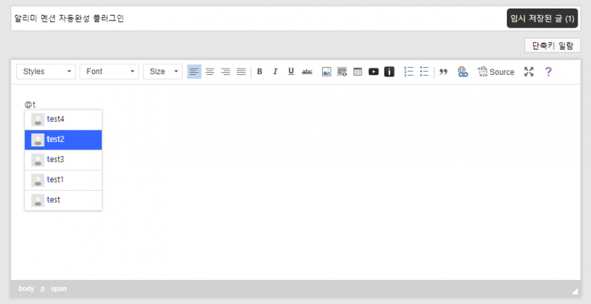This screenshot has width=591, height=304.
Task: Embed a YouTube video
Action: [x=373, y=71]
